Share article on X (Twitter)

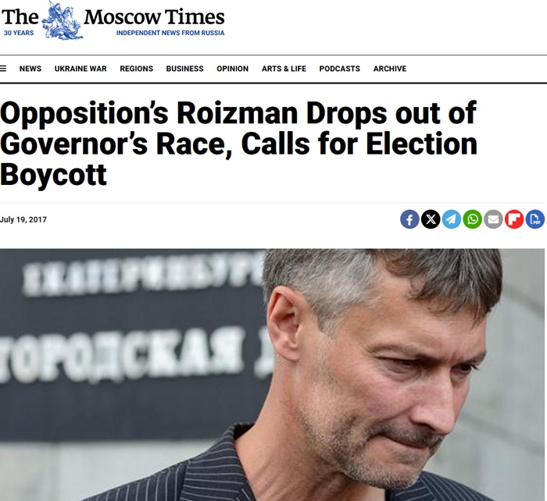pos(431,219)
